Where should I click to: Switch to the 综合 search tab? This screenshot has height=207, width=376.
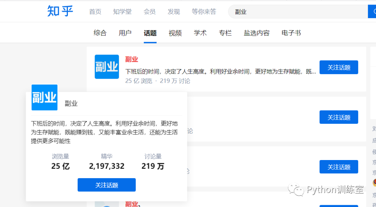click(x=100, y=33)
